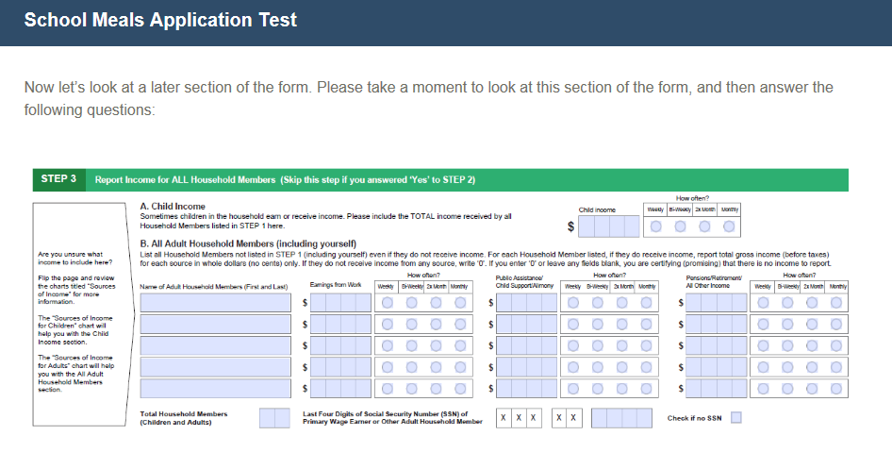The width and height of the screenshot is (892, 469).
Task: Select Weekly for Child Income frequency
Action: pyautogui.click(x=655, y=227)
